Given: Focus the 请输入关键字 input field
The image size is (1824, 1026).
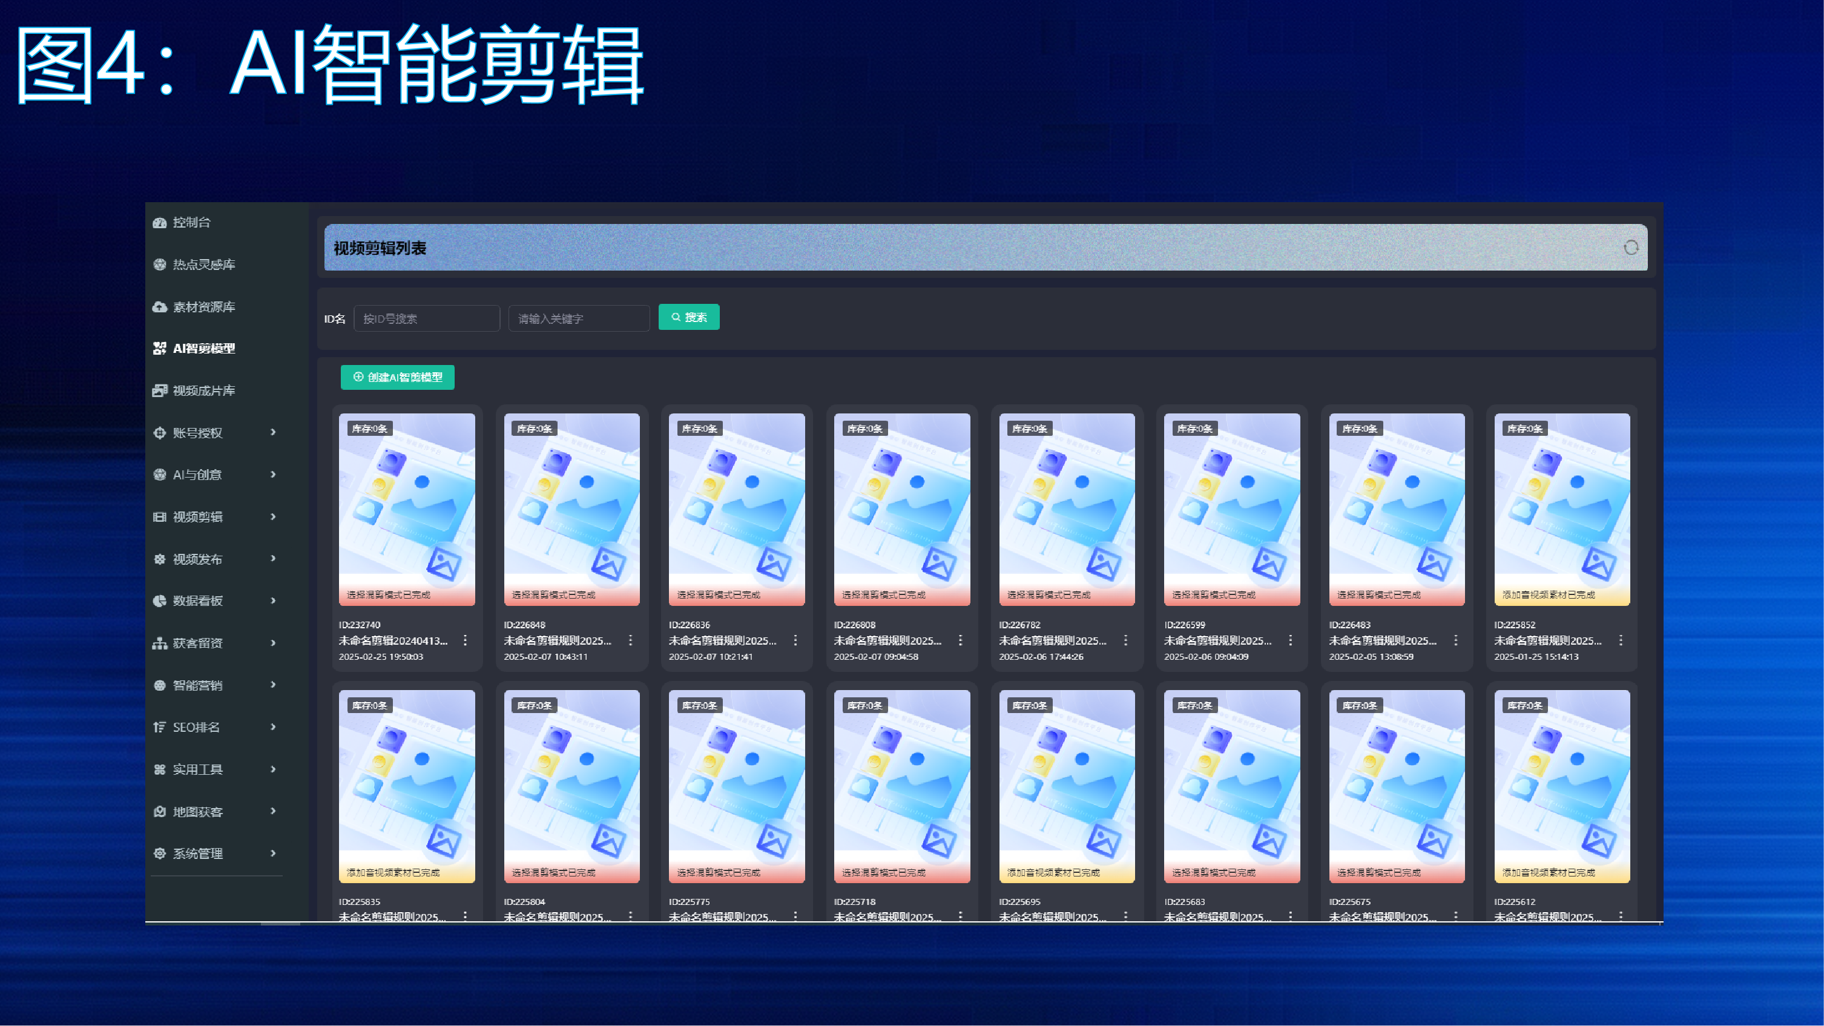Looking at the screenshot, I should pyautogui.click(x=579, y=318).
